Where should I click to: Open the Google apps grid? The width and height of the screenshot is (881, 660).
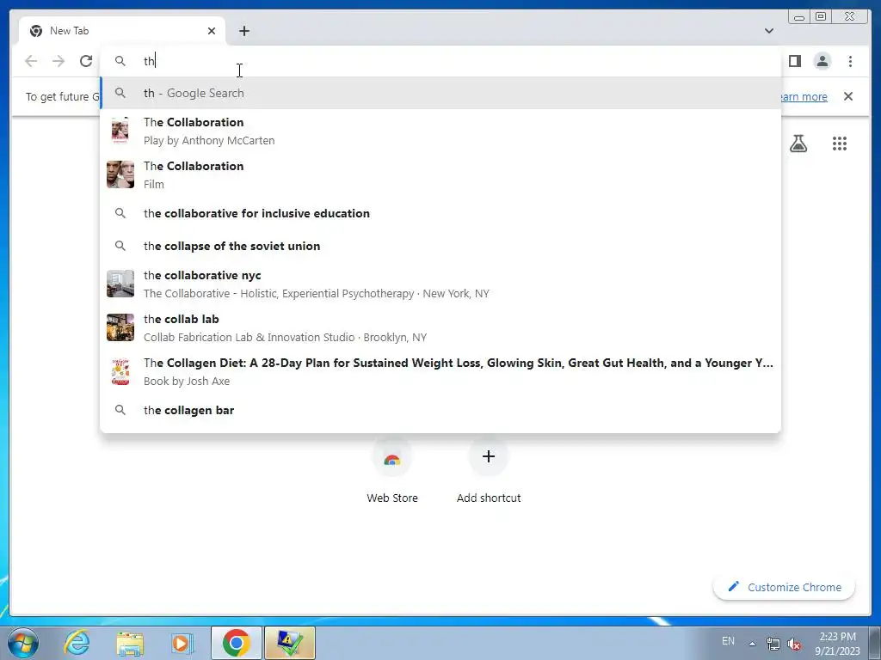(x=839, y=144)
